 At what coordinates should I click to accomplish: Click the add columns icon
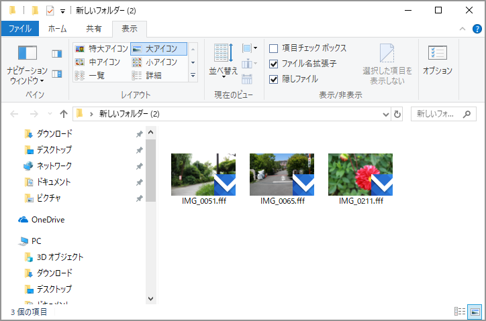click(249, 64)
